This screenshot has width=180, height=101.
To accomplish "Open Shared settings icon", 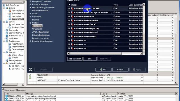I will coord(10,55).
